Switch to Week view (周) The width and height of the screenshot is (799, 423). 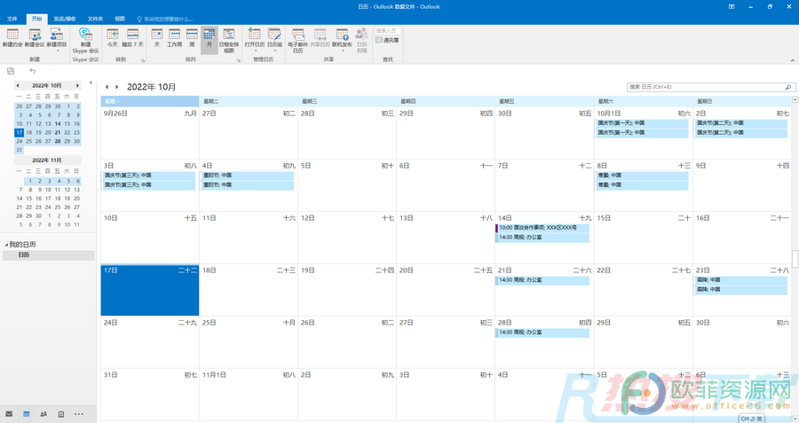192,38
